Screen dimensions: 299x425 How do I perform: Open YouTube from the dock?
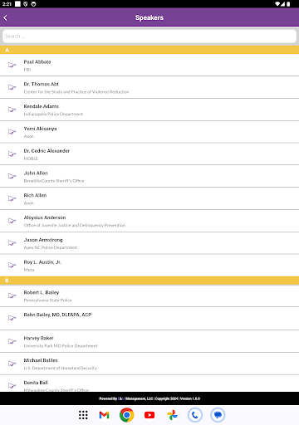[149, 415]
